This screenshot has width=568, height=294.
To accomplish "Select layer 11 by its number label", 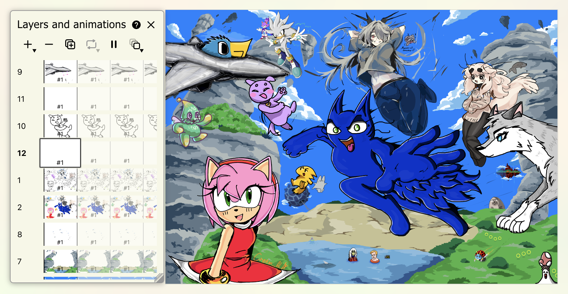I will [21, 99].
